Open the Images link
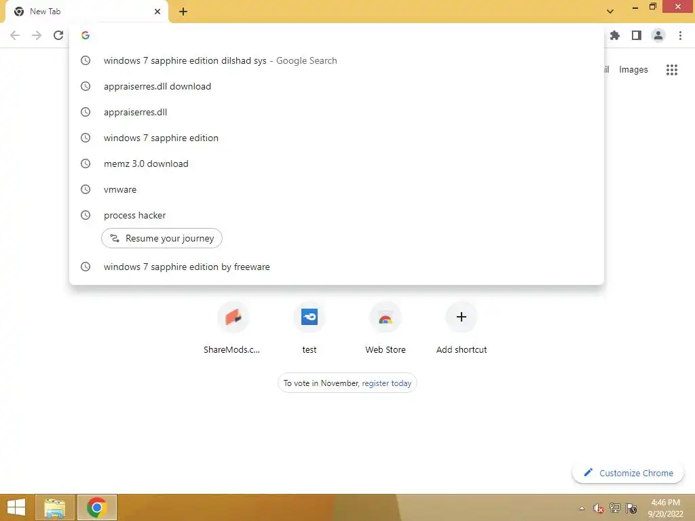695x521 pixels. pos(633,70)
